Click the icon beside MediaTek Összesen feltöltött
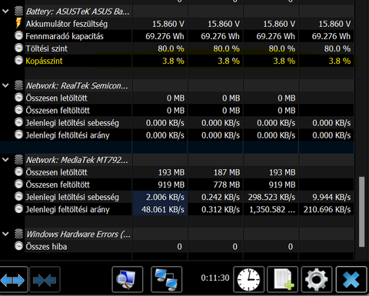Screen dimensions: 369x296 pos(18,185)
